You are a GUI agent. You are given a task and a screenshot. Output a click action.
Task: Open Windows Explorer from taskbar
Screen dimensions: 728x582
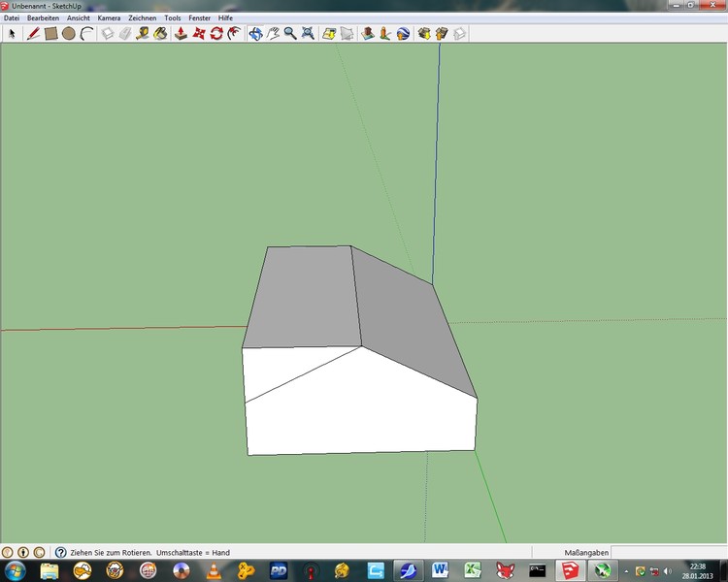point(50,570)
